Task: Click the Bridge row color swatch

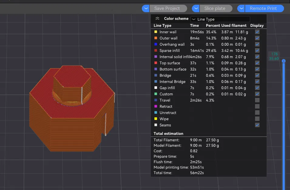Action: coord(156,75)
